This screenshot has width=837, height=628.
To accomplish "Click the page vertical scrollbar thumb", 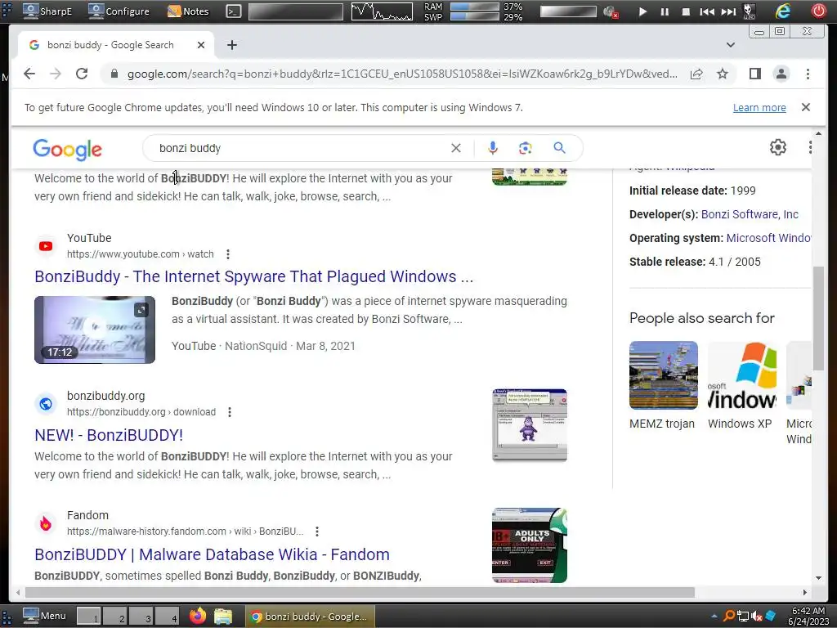I will coord(818,318).
